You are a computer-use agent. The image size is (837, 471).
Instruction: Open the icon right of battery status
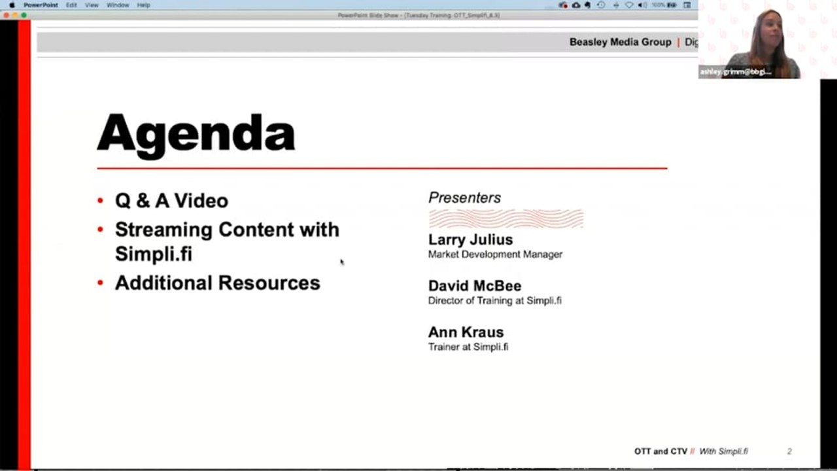[x=687, y=5]
